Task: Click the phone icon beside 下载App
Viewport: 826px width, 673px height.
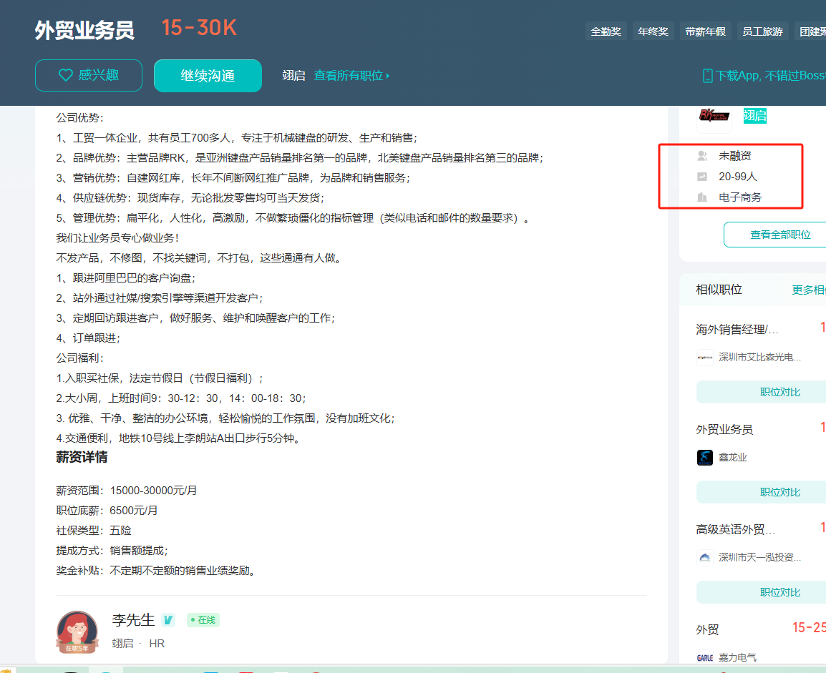Action: (x=707, y=76)
